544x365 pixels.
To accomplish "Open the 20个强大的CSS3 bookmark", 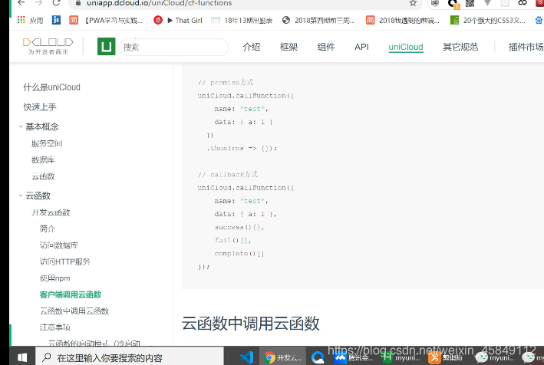I will 487,21.
